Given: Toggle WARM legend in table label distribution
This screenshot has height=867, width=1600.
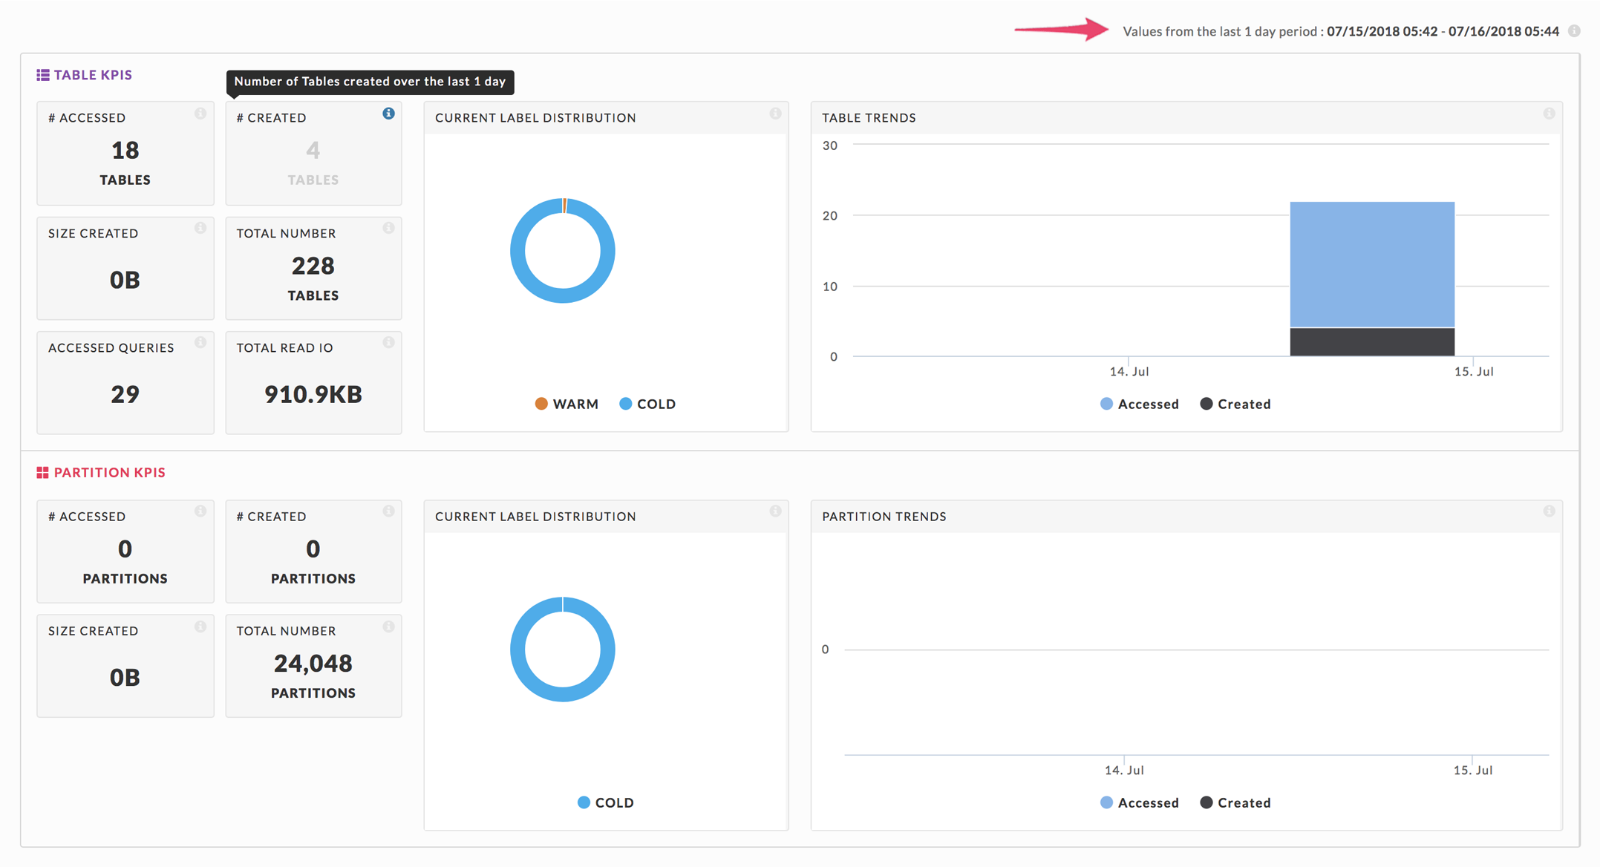Looking at the screenshot, I should pos(566,404).
